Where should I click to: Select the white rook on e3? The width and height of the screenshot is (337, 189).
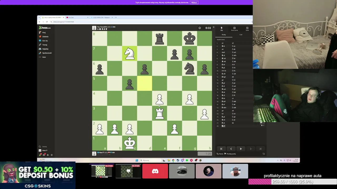pyautogui.click(x=159, y=113)
